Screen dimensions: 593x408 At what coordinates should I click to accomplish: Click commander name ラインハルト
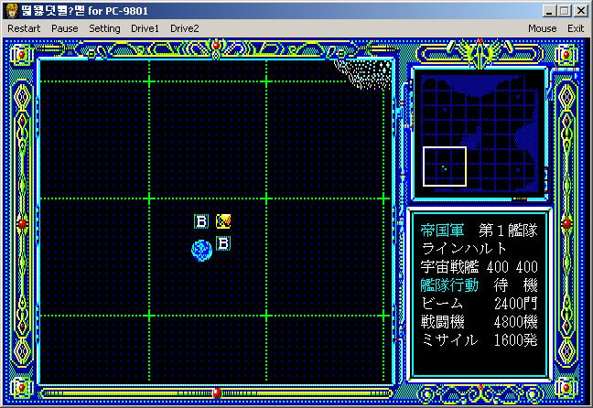coord(464,249)
